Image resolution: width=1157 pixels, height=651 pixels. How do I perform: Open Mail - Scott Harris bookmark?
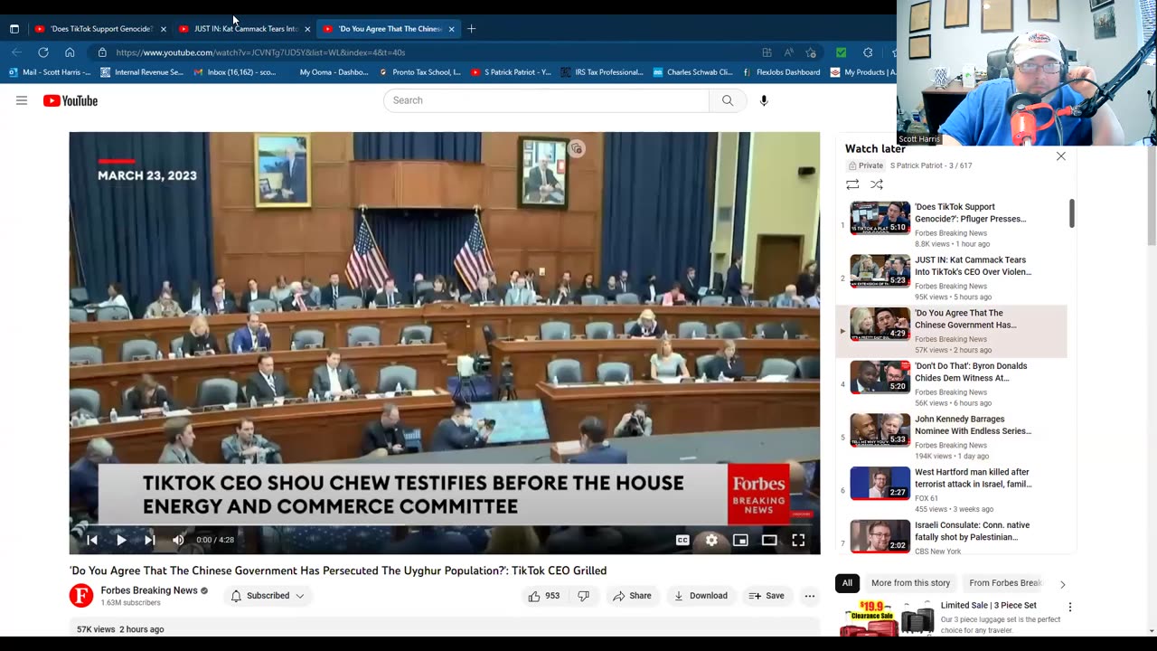[x=51, y=72]
